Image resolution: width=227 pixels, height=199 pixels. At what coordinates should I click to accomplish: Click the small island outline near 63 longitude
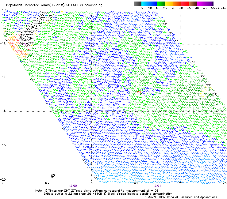coord(53,176)
